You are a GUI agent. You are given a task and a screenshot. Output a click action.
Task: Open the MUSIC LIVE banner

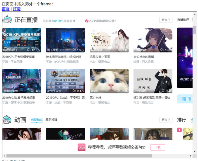[185, 58]
